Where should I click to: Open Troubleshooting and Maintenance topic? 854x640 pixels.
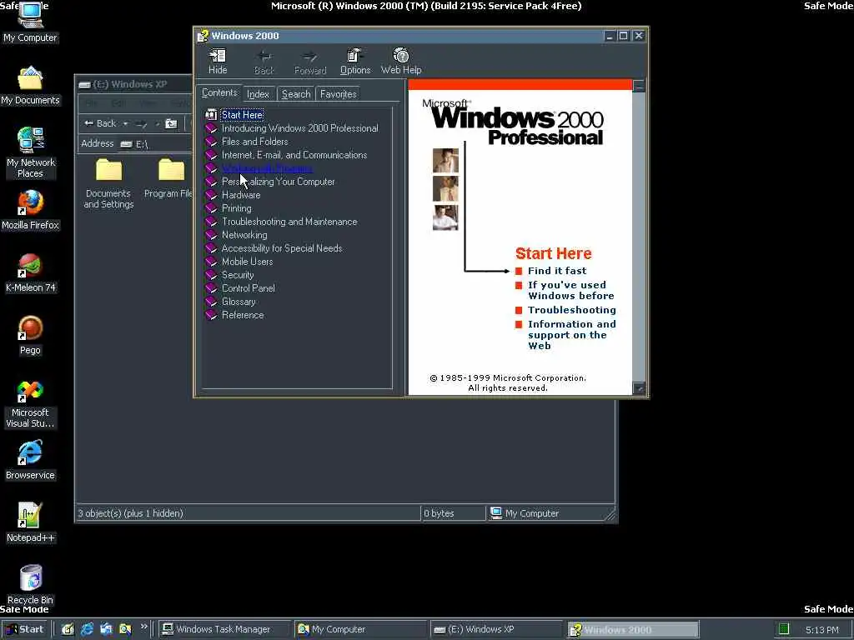coord(289,222)
